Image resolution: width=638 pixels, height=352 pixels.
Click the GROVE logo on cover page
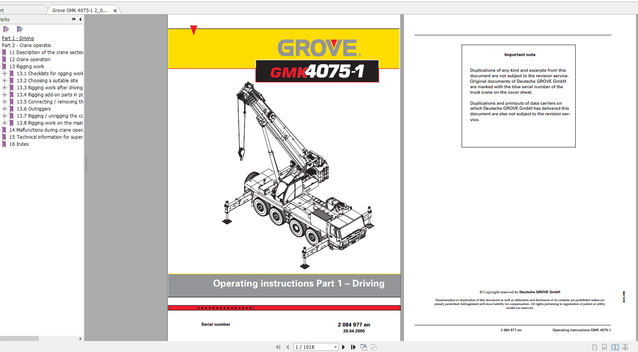(319, 48)
